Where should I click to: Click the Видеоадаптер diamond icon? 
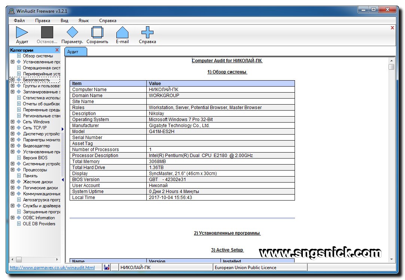click(19, 146)
